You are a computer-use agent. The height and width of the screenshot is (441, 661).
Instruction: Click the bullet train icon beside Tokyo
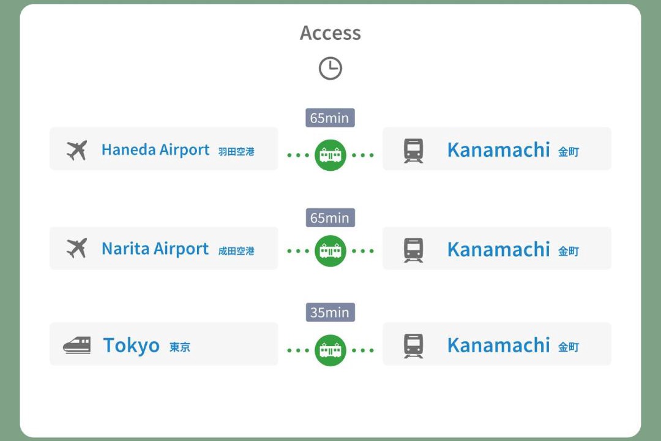coord(77,345)
